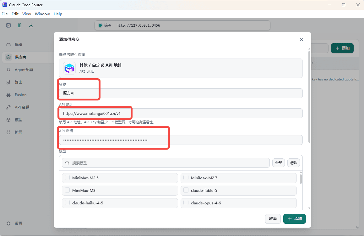The width and height of the screenshot is (364, 236).
Task: Click the 选择 预设供应商 label
Action: click(x=72, y=55)
